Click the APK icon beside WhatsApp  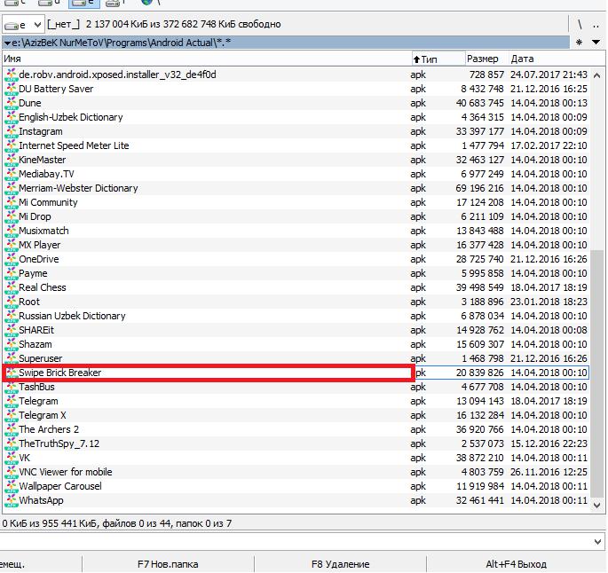12,500
